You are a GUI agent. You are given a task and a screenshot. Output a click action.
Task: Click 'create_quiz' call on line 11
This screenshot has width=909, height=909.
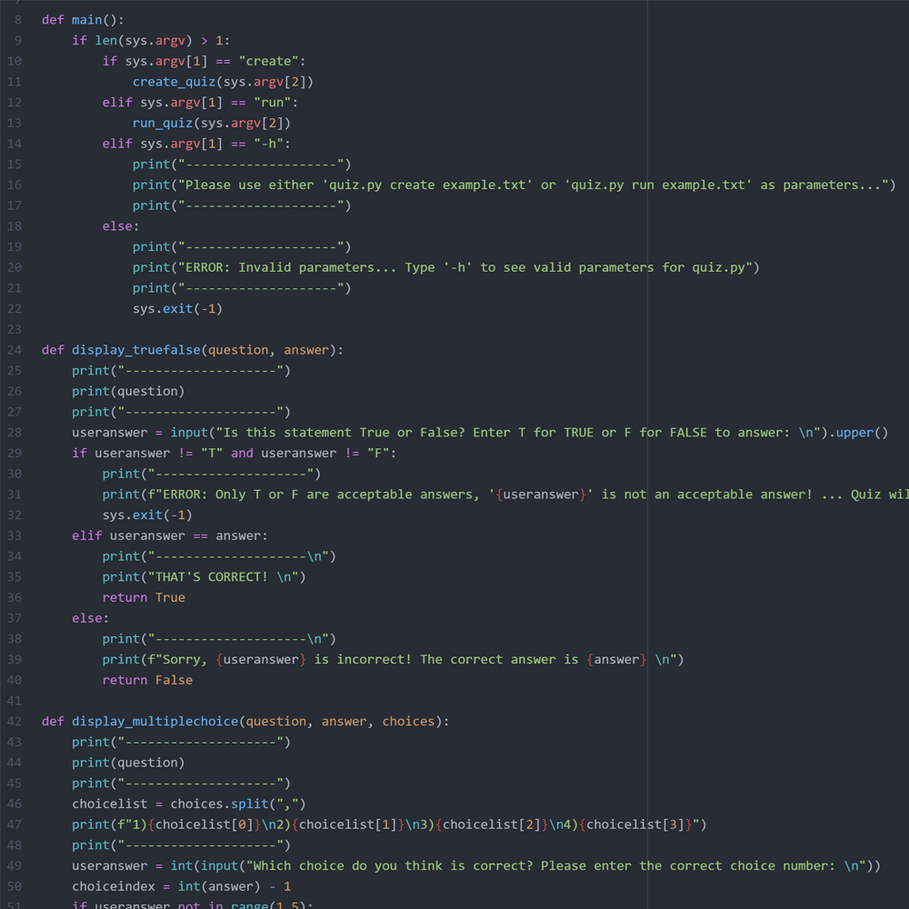[x=174, y=82]
